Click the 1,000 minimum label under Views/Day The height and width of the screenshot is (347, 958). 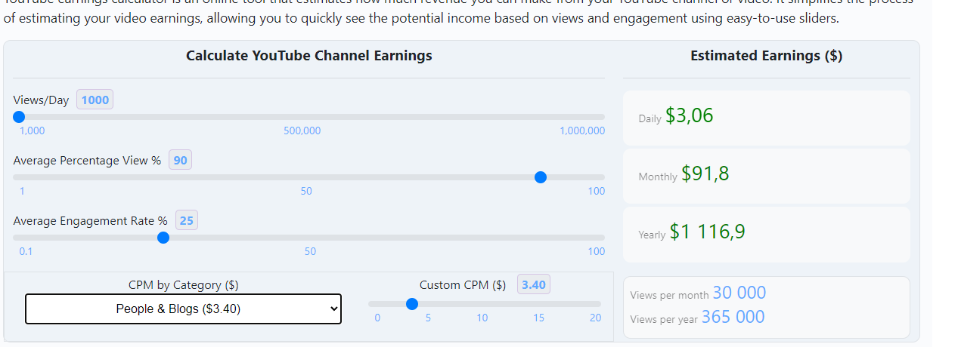coord(32,131)
